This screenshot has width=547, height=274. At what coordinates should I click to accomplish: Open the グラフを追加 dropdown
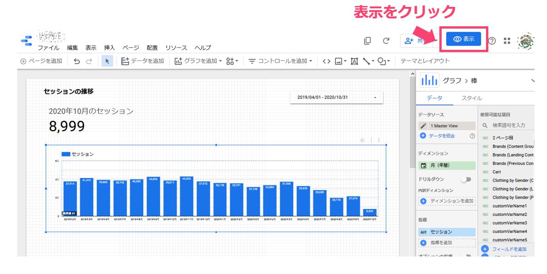(198, 61)
